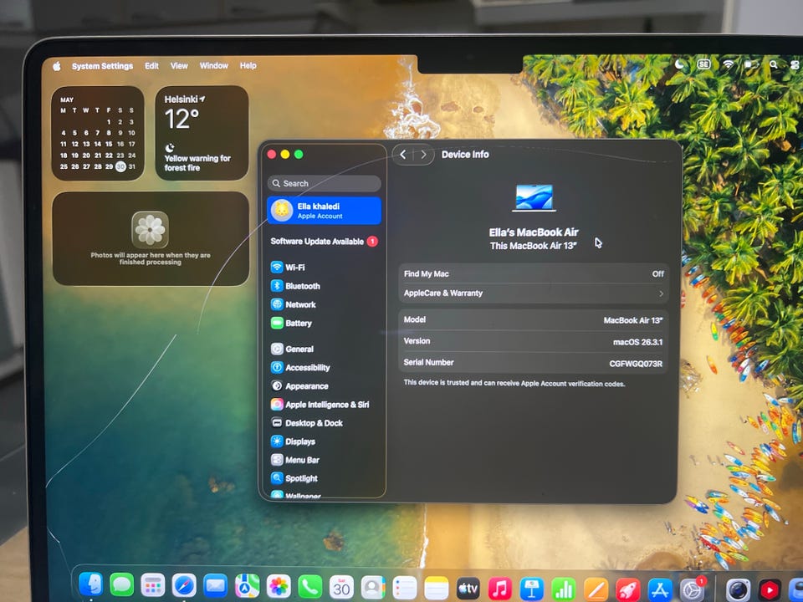Viewport: 803px width, 602px height.
Task: Select Ella khaledi Apple Account row
Action: point(325,211)
